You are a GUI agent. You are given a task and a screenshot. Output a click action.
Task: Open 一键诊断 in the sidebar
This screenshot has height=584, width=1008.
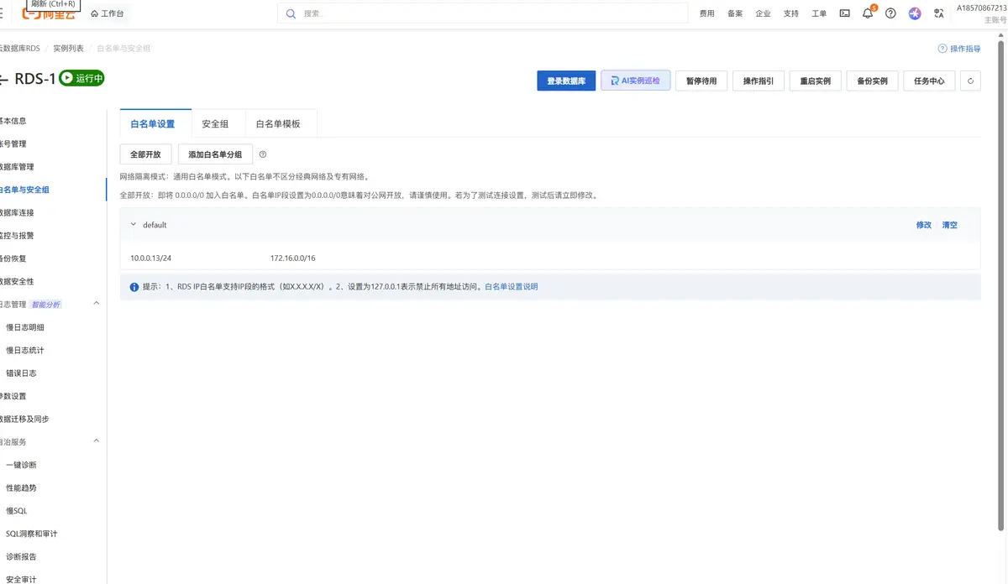(x=21, y=465)
